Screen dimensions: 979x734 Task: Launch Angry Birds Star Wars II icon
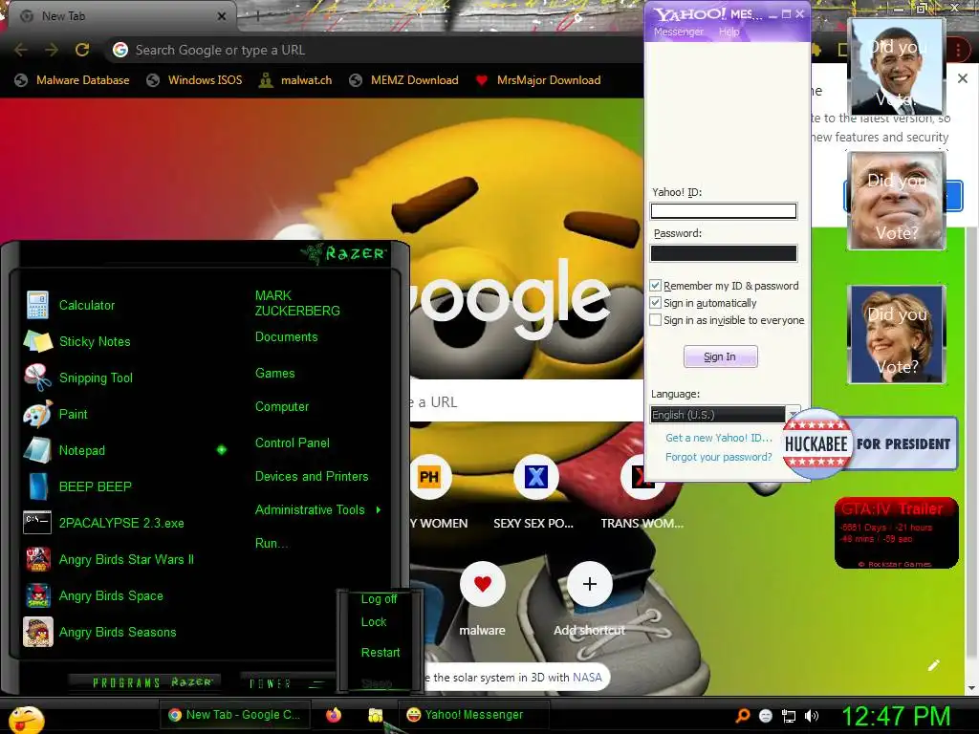[x=37, y=559]
